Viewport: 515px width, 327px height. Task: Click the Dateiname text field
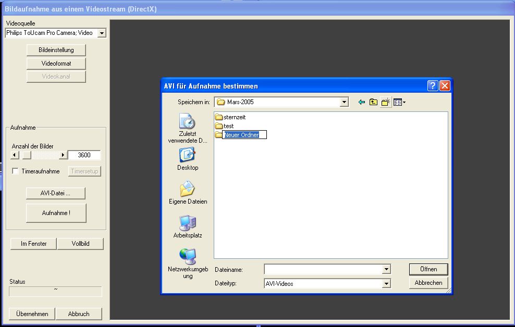[x=323, y=269]
